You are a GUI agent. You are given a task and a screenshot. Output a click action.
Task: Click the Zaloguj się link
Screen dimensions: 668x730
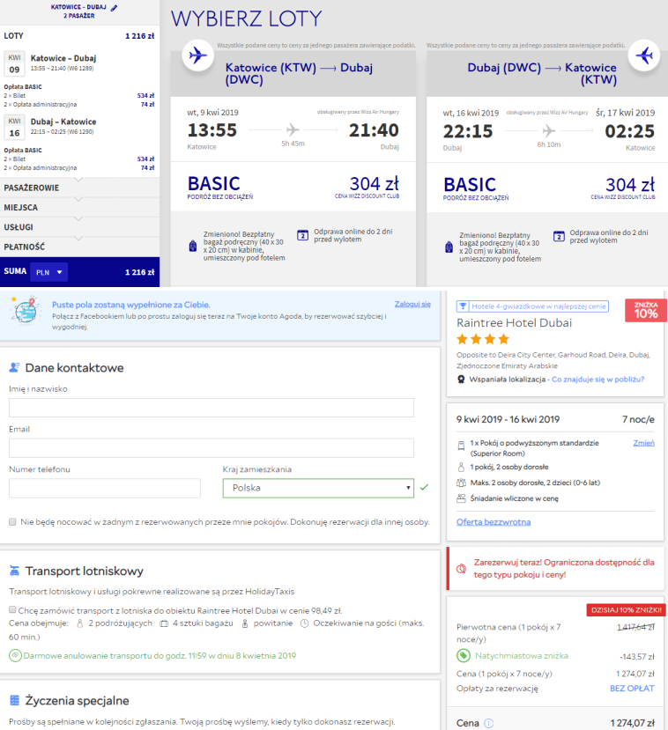(x=412, y=304)
